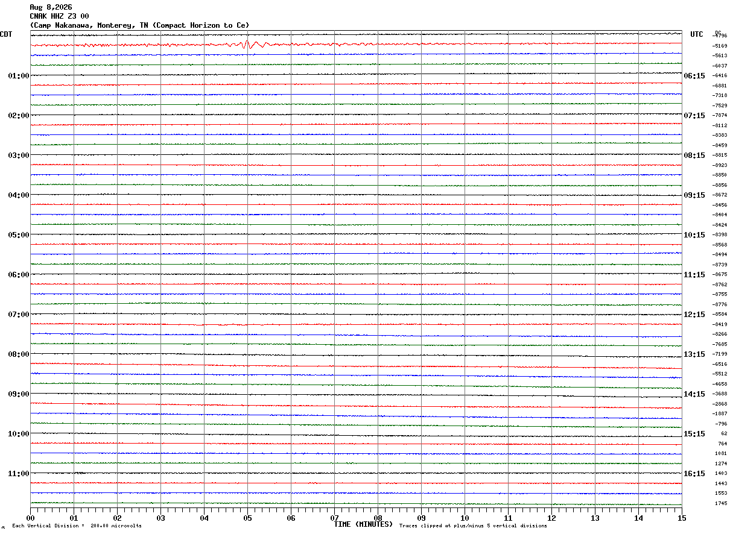Click the 10 minute tick on the bottom axis
Viewport: 730px width, 534px height.
click(x=465, y=518)
